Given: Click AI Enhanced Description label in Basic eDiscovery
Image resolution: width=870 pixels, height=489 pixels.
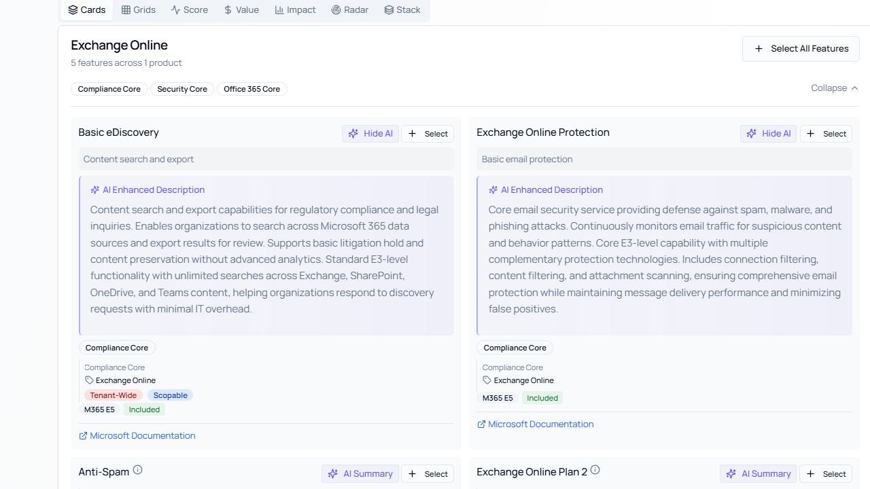Looking at the screenshot, I should point(147,190).
